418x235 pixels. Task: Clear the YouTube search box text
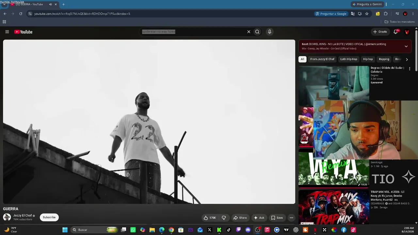(249, 32)
